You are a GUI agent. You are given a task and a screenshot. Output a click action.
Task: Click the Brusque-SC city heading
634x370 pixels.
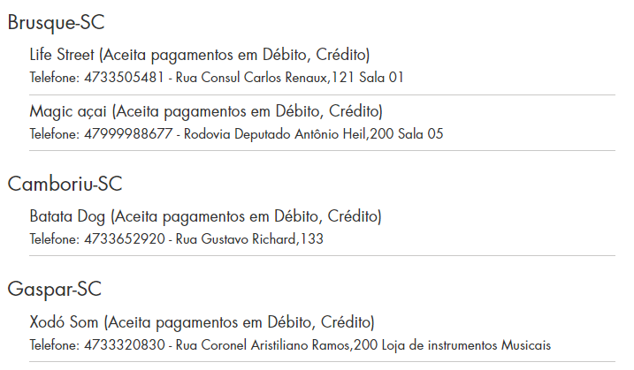click(x=56, y=22)
